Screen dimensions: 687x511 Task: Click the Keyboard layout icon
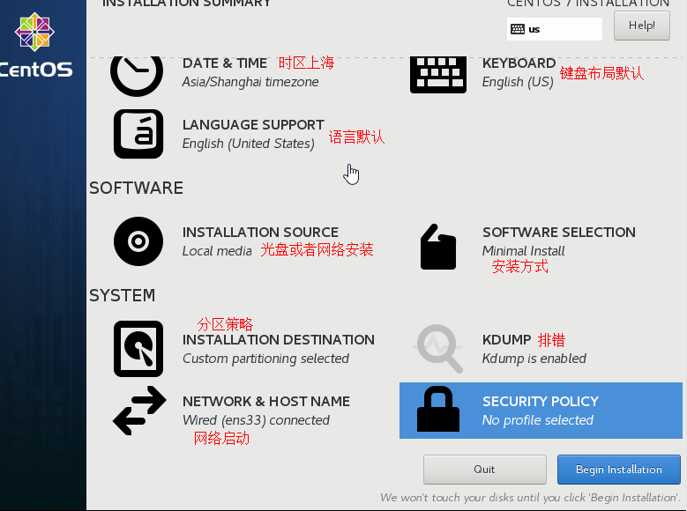(438, 75)
